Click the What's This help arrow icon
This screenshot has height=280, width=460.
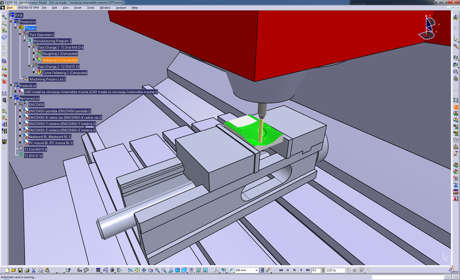click(x=69, y=269)
